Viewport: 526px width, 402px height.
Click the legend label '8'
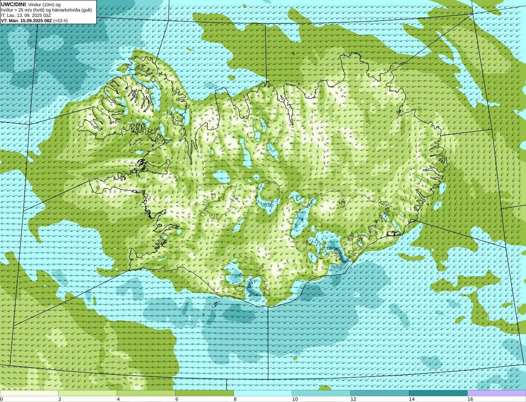point(235,399)
